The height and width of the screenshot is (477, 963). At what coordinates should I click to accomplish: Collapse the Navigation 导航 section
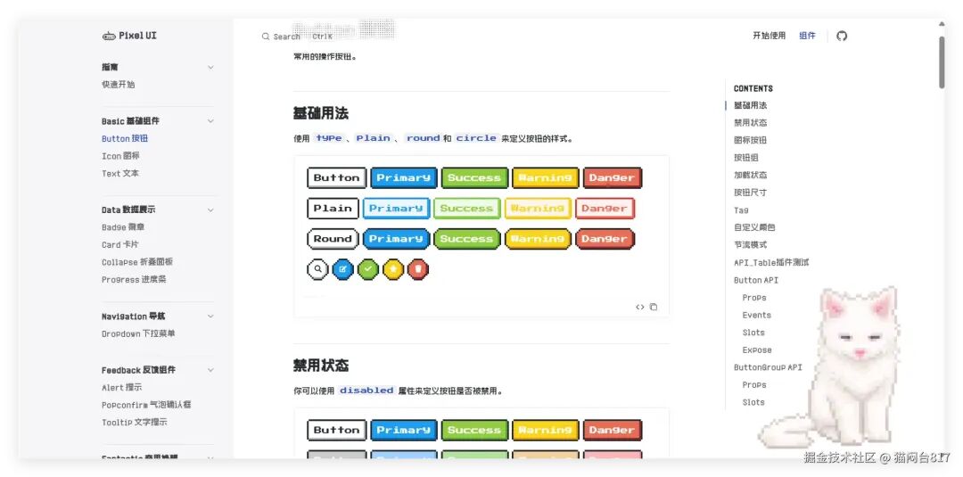(x=210, y=317)
